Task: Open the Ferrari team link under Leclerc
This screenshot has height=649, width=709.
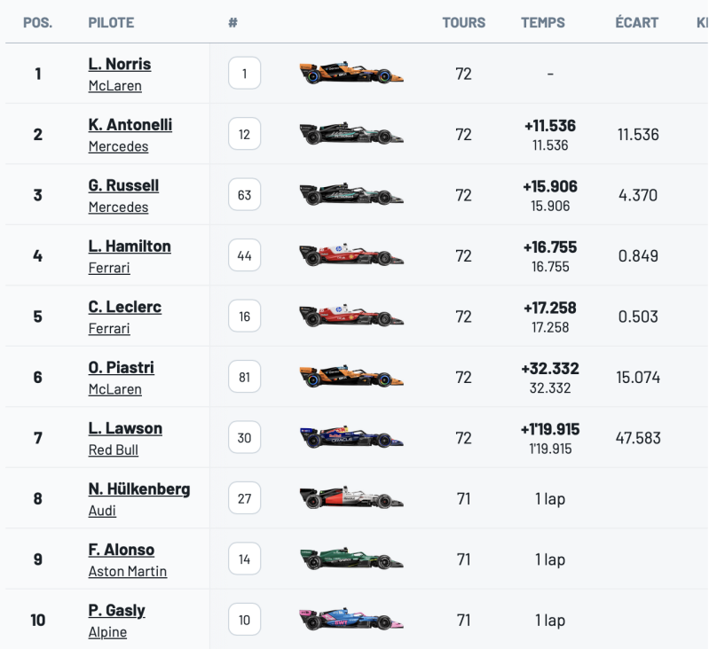Action: [x=109, y=328]
